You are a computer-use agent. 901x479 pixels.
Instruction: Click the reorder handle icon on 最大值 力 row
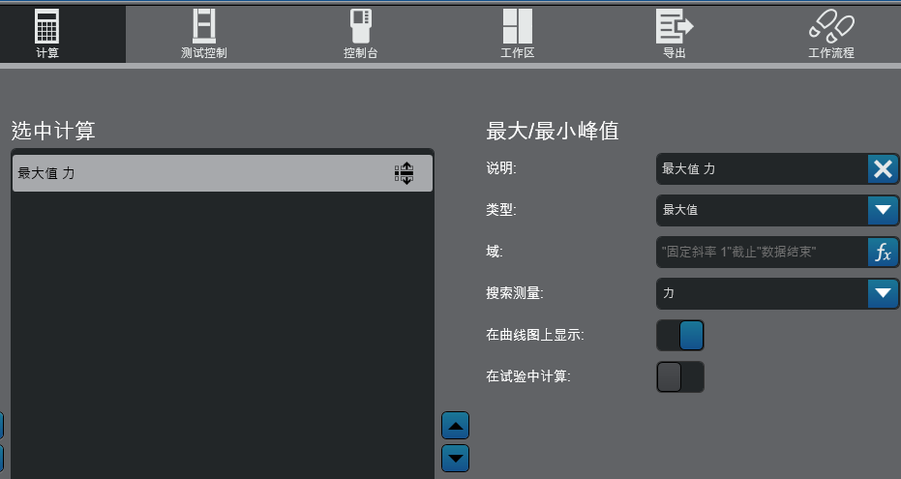(x=404, y=173)
